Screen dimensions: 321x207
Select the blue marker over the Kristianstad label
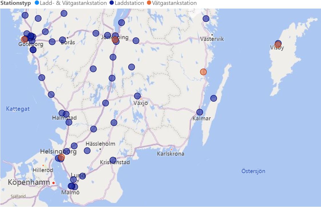click(x=113, y=160)
